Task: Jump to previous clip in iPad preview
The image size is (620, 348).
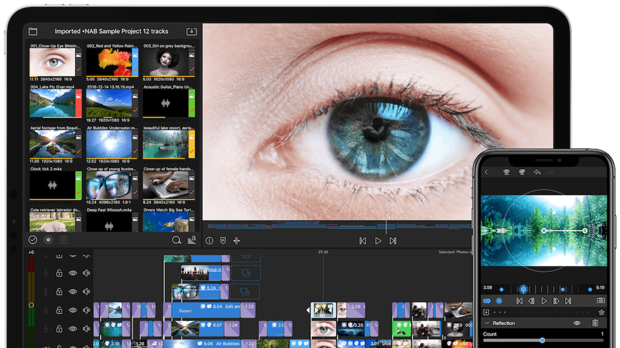Action: tap(363, 241)
